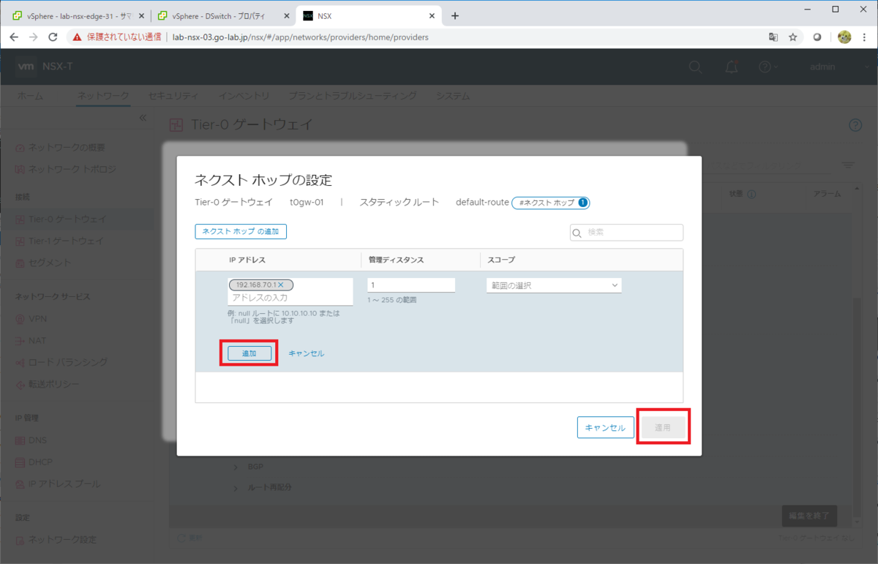Select IP アドレス プール in sidebar
This screenshot has width=878, height=564.
[x=64, y=484]
